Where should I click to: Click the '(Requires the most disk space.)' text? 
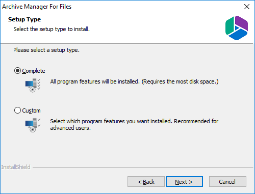coord(180,81)
